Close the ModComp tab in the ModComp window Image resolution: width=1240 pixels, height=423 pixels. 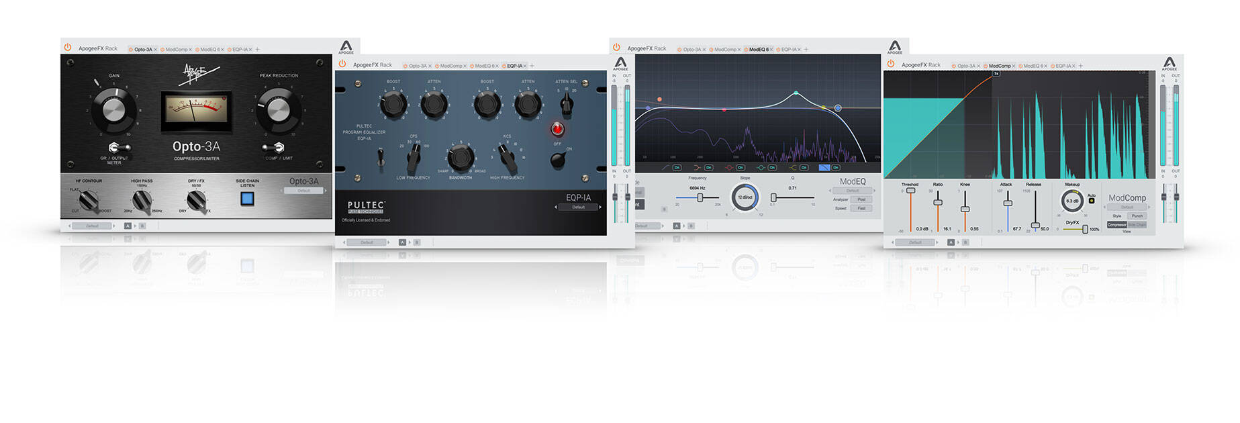(x=1013, y=66)
